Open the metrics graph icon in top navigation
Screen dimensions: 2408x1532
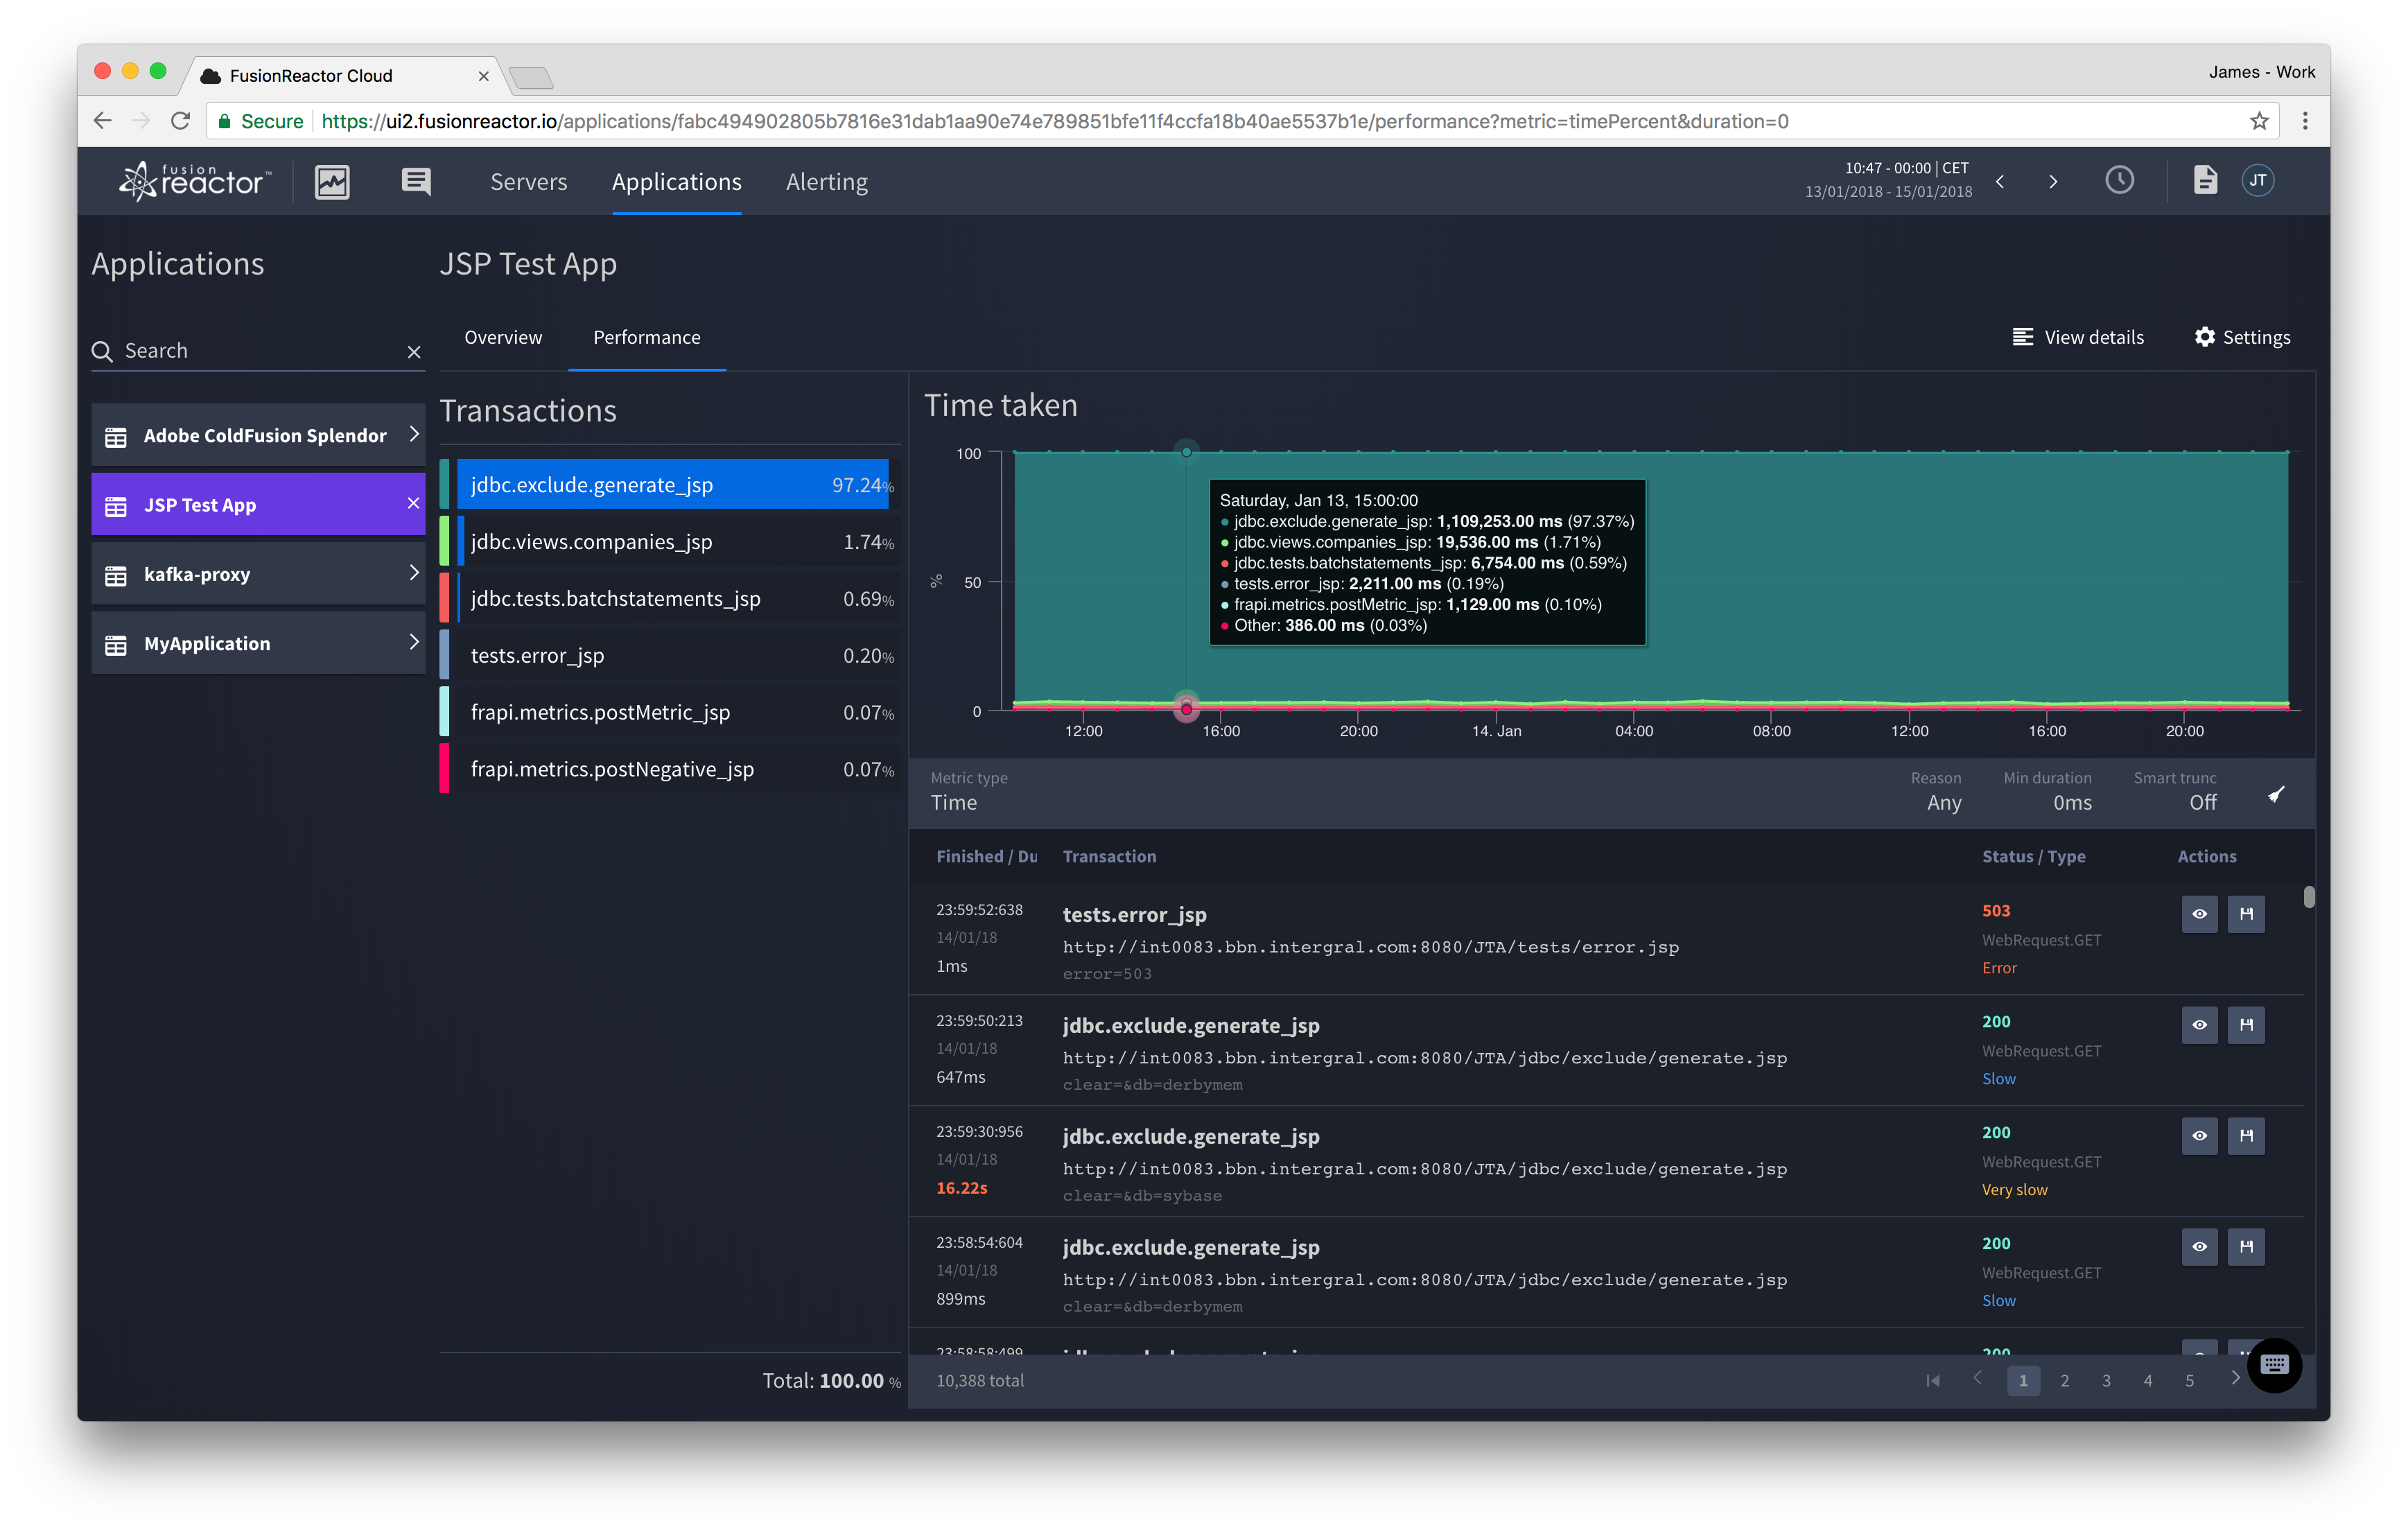click(332, 181)
